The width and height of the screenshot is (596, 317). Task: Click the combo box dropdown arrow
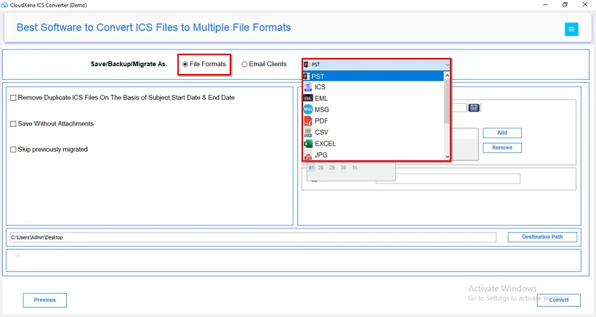click(447, 65)
